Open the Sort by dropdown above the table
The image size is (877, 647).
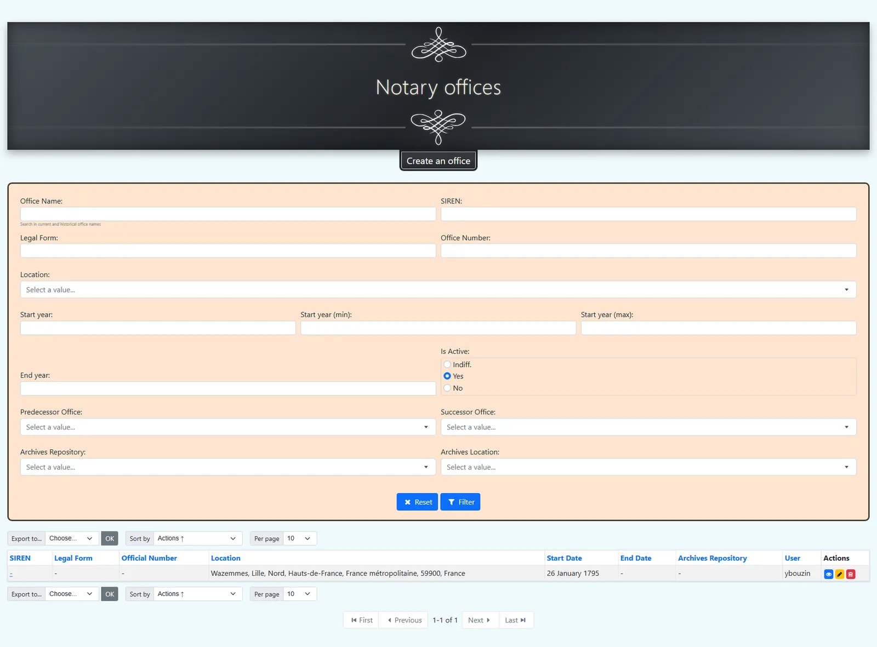tap(198, 539)
